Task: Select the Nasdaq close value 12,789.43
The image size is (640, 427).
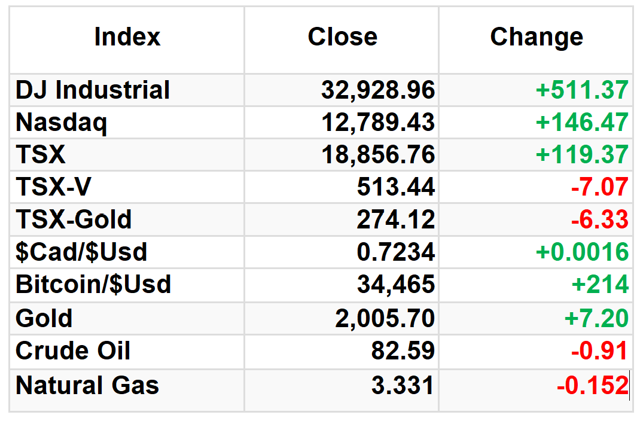Action: (378, 123)
